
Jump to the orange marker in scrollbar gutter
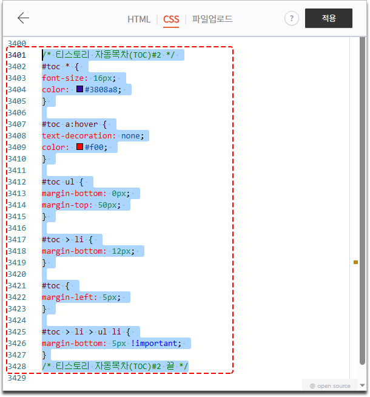pos(355,262)
